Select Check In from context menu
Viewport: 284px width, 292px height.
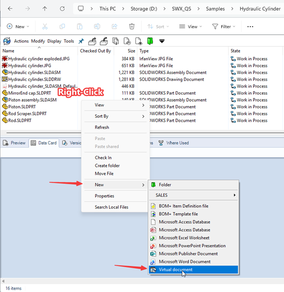point(116,157)
